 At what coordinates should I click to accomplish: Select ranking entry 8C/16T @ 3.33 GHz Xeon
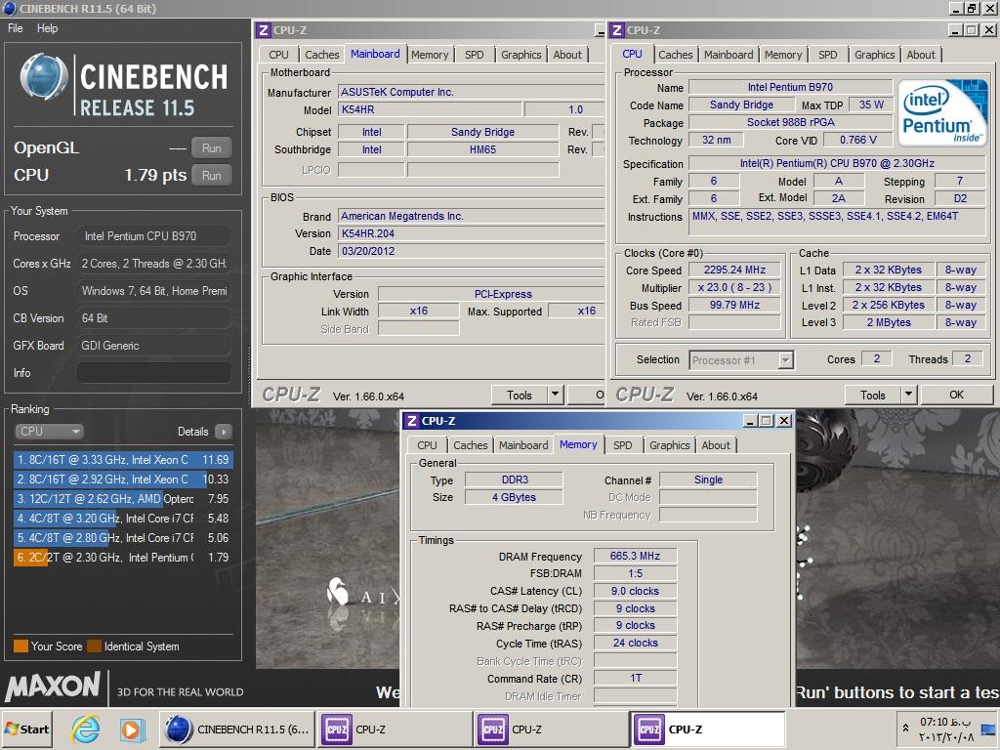(123, 460)
